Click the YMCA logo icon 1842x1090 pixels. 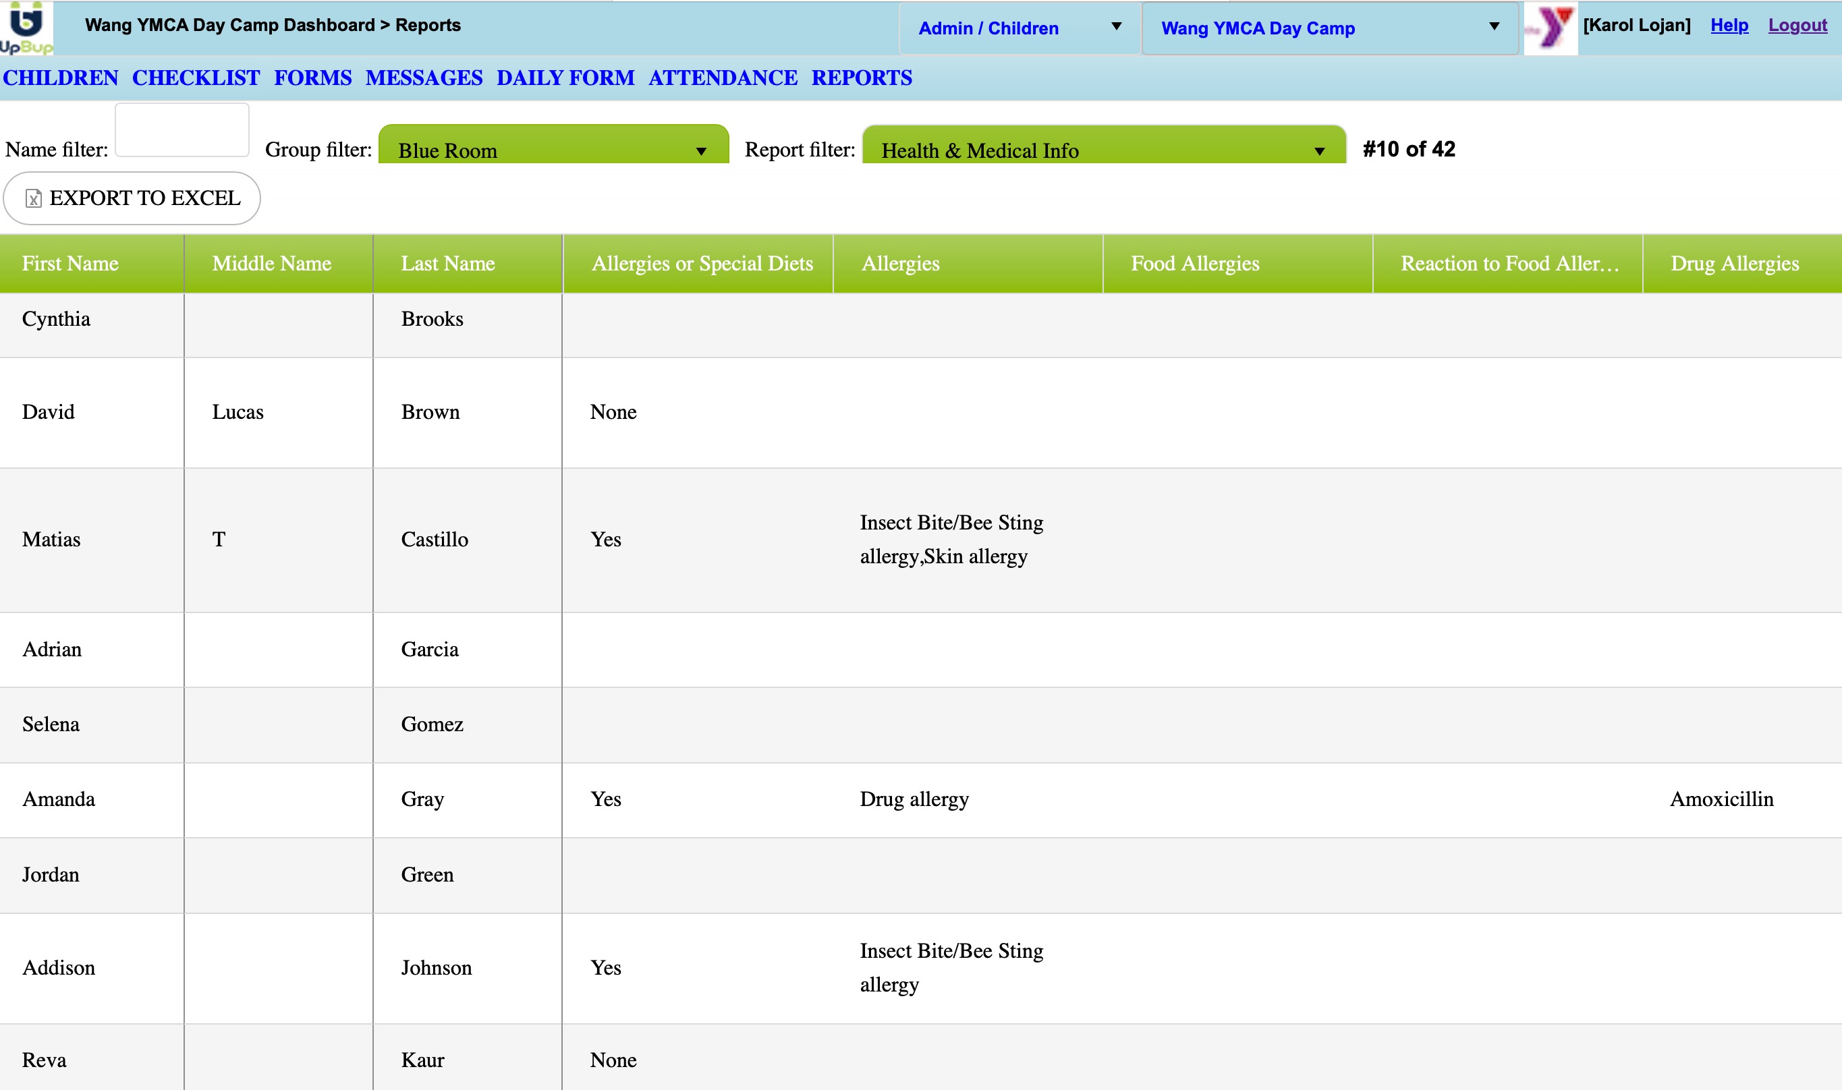[x=1551, y=28]
